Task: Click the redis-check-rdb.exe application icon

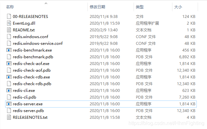Action: point(9,77)
